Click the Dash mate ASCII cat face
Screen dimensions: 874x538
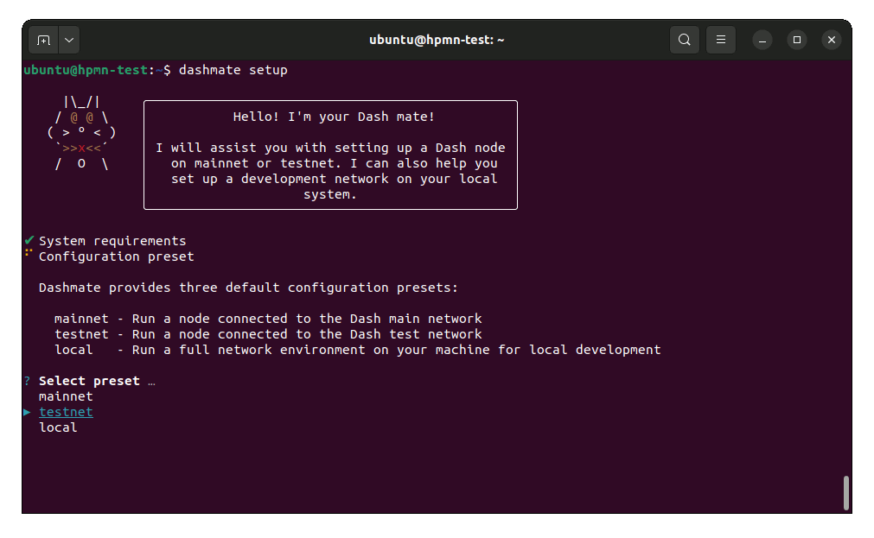[x=81, y=132]
